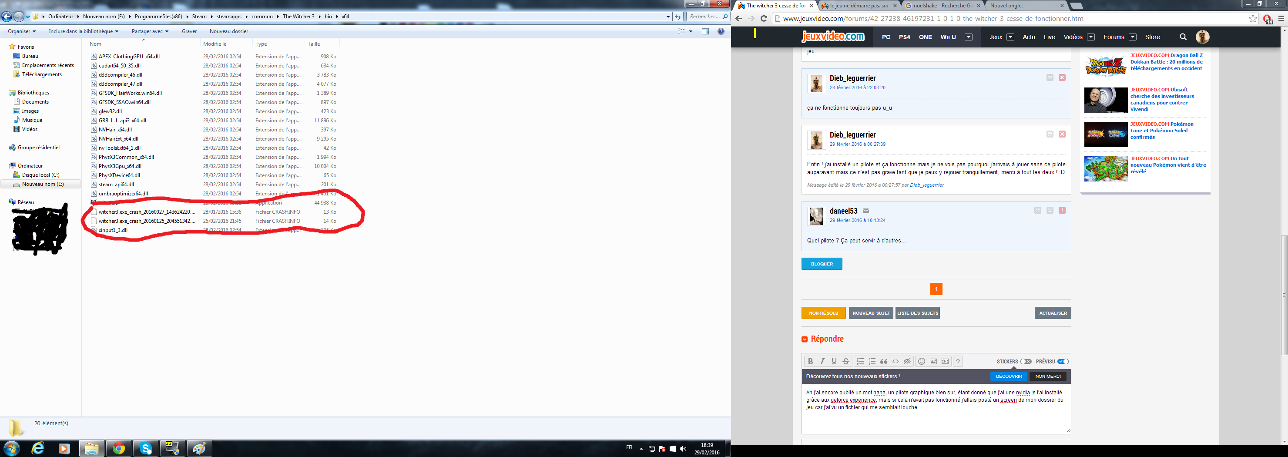
Task: Switch to Nouvel onglet tab
Action: [x=1025, y=6]
